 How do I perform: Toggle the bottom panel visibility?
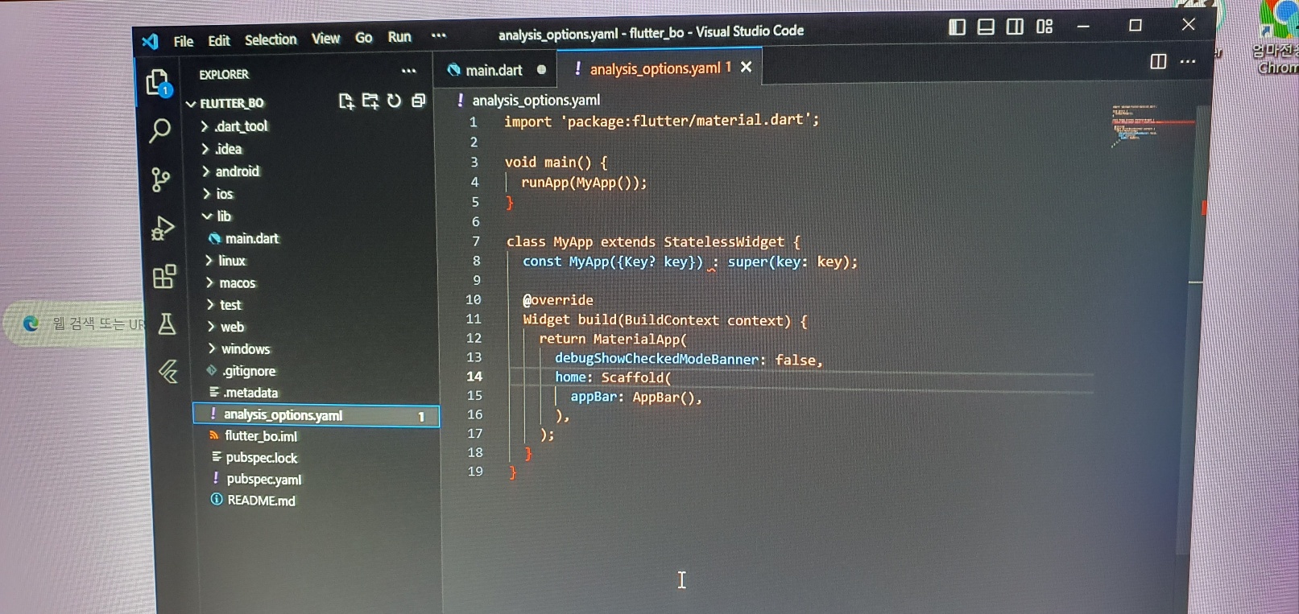(986, 27)
